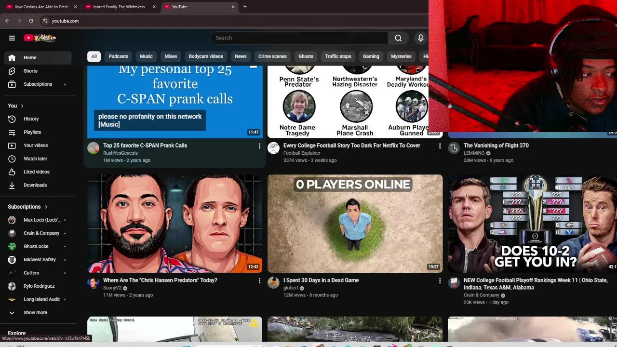The width and height of the screenshot is (617, 347).
Task: Open more options for Chris Hansen Predators video
Action: point(259,280)
